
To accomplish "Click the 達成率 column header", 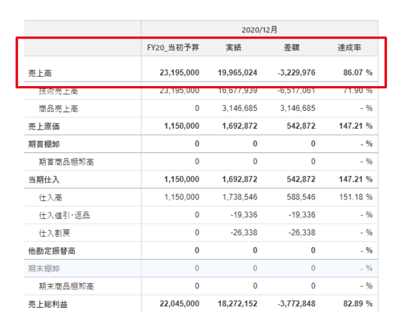I will [350, 48].
